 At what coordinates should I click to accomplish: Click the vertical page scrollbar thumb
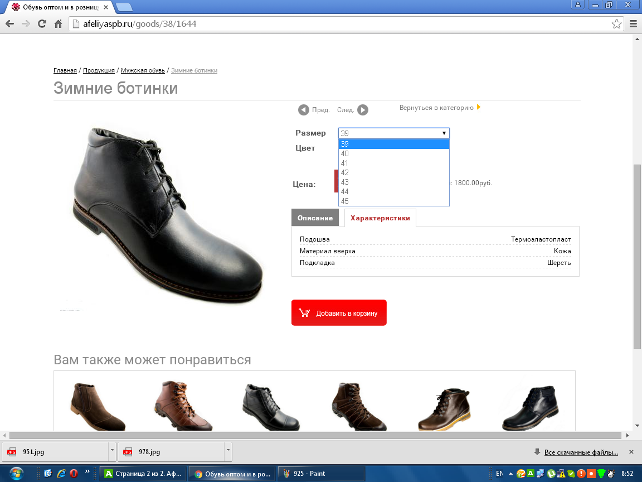click(637, 257)
